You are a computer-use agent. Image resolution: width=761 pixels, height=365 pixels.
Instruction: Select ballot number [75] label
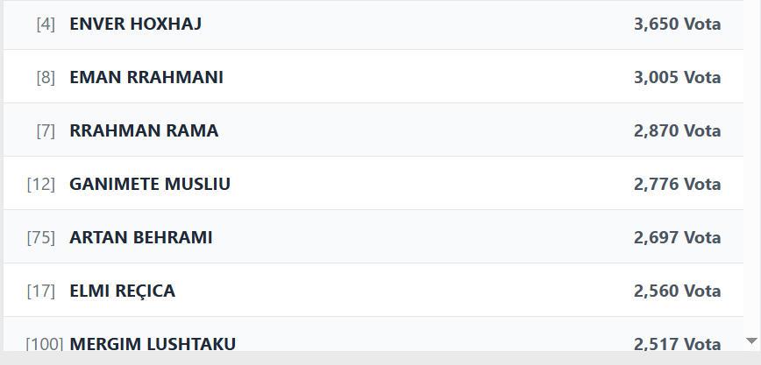coord(41,237)
